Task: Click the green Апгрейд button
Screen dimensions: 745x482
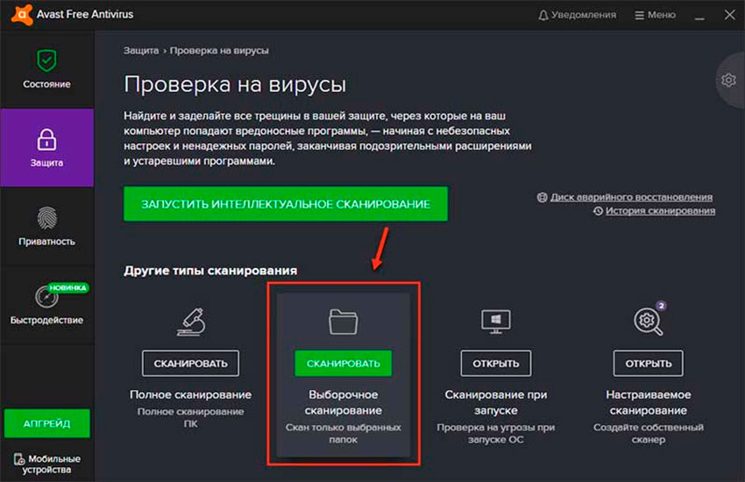Action: (46, 423)
